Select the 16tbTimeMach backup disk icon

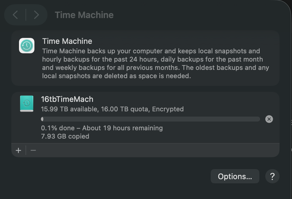(27, 103)
